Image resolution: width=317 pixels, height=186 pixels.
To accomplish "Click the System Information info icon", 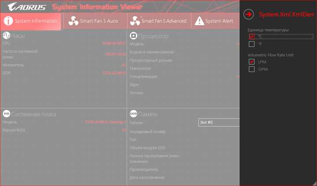I will (8, 21).
